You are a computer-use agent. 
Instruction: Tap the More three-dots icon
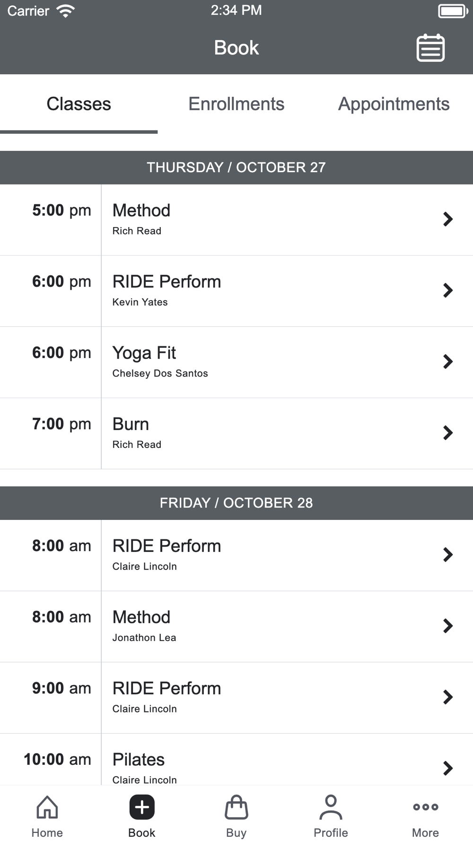coord(425,807)
